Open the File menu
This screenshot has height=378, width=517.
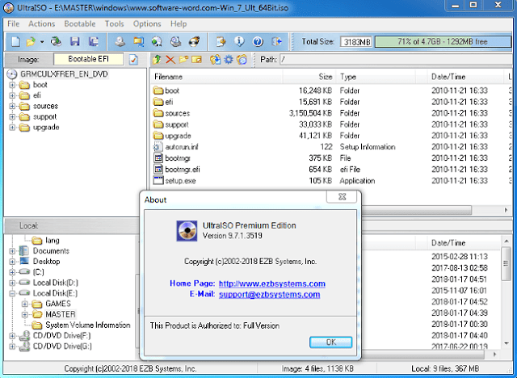coord(14,23)
